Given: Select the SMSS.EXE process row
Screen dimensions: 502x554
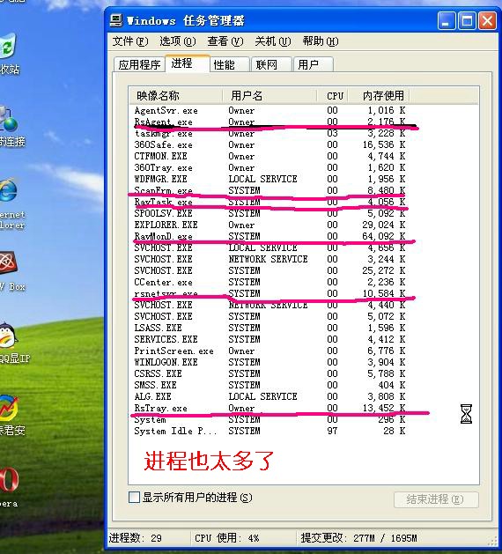Looking at the screenshot, I should tap(269, 385).
